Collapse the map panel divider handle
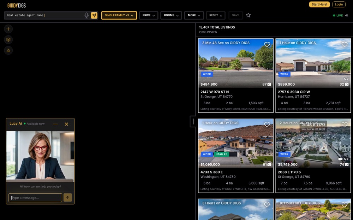 (193, 121)
